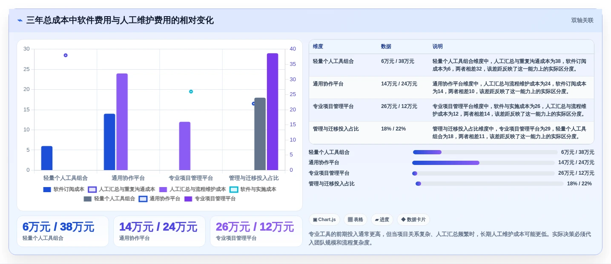Click blue legend swatch for 软件订阅成本
The width and height of the screenshot is (611, 264).
click(x=47, y=190)
